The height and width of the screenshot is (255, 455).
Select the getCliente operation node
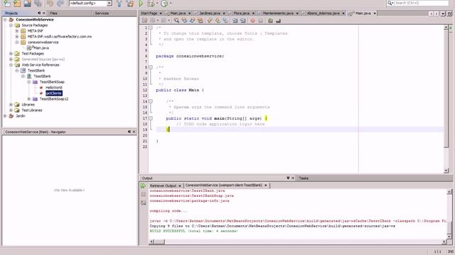coord(54,93)
